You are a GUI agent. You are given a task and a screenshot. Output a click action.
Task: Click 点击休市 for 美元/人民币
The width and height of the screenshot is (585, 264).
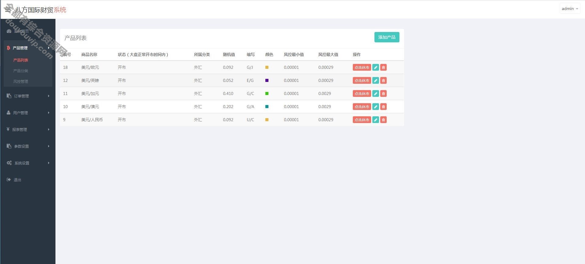point(362,120)
